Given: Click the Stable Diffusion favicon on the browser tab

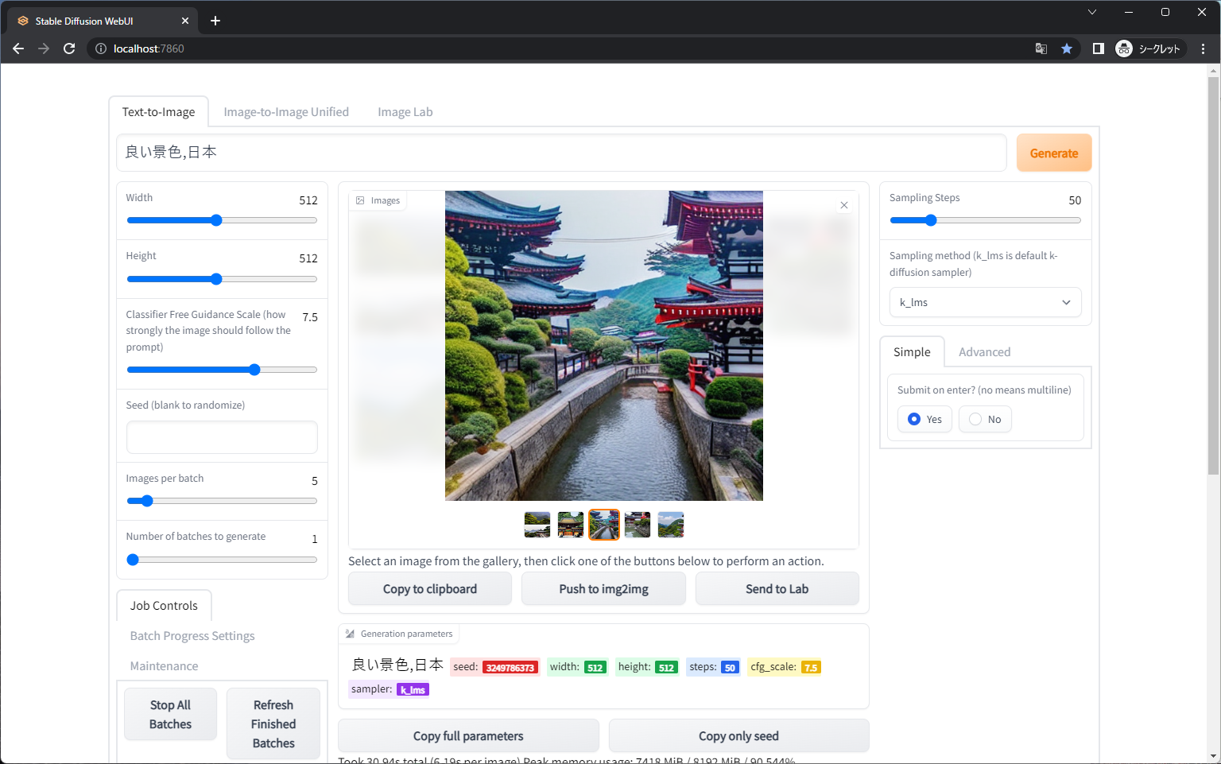Looking at the screenshot, I should click(x=22, y=21).
